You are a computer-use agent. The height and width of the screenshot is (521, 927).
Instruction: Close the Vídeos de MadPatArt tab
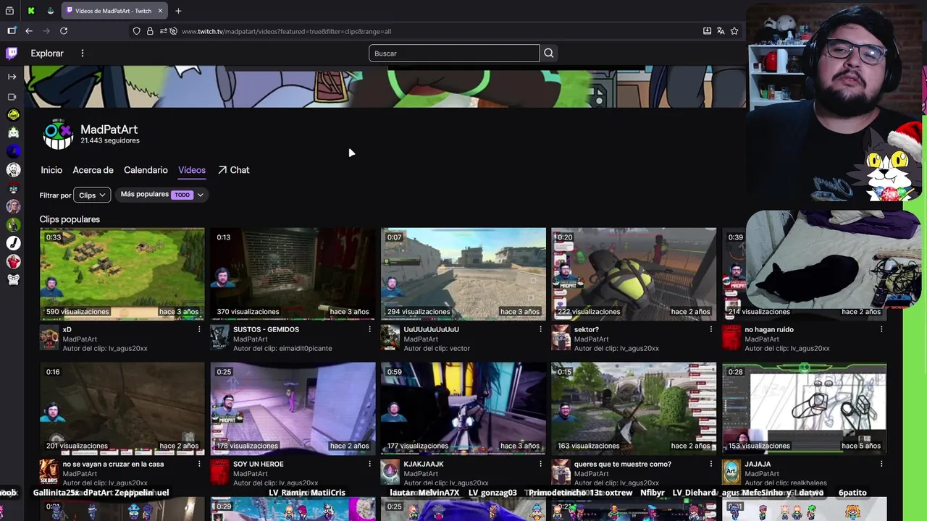tap(160, 11)
